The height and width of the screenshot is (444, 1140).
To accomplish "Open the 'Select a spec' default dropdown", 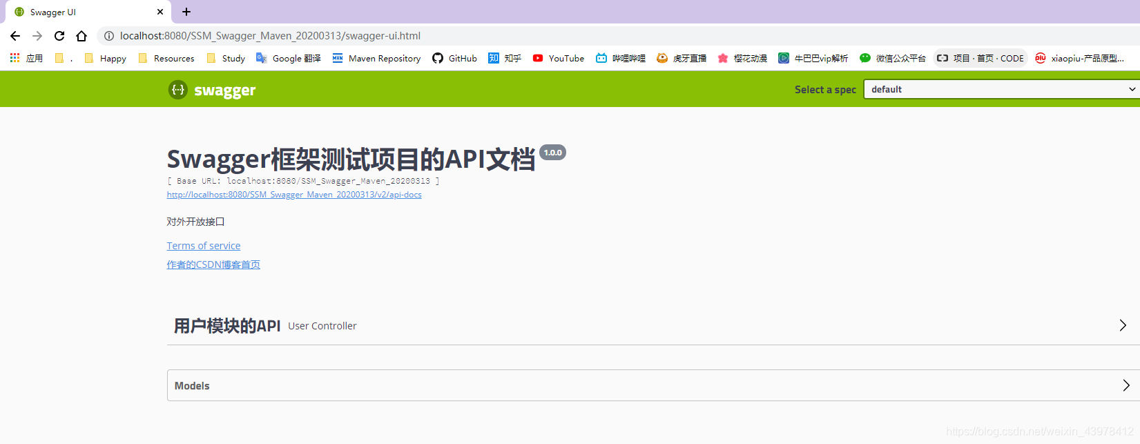I will point(1001,89).
